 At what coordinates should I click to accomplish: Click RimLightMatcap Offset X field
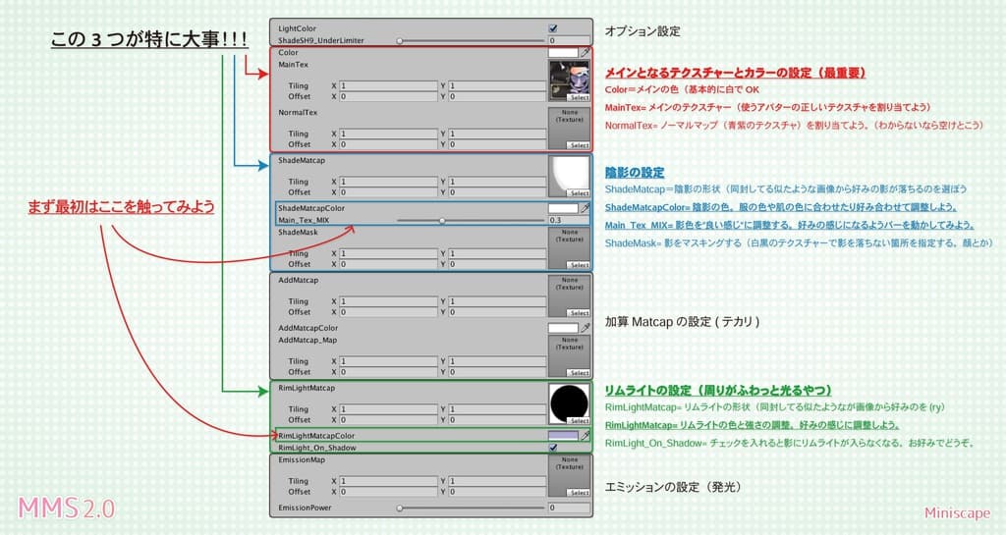point(388,420)
